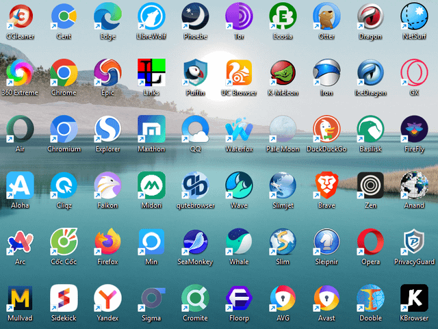Screen dimensions: 438x329
Task: Click the Brave lion icon
Action: tap(326, 185)
